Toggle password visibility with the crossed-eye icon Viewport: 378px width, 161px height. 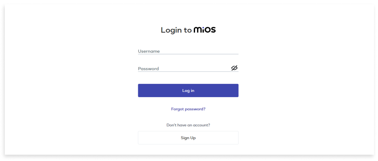click(x=234, y=68)
